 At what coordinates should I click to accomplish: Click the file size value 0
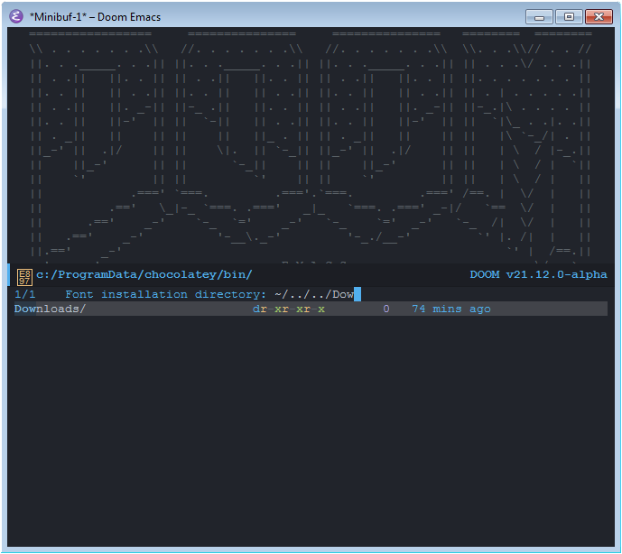(x=386, y=309)
